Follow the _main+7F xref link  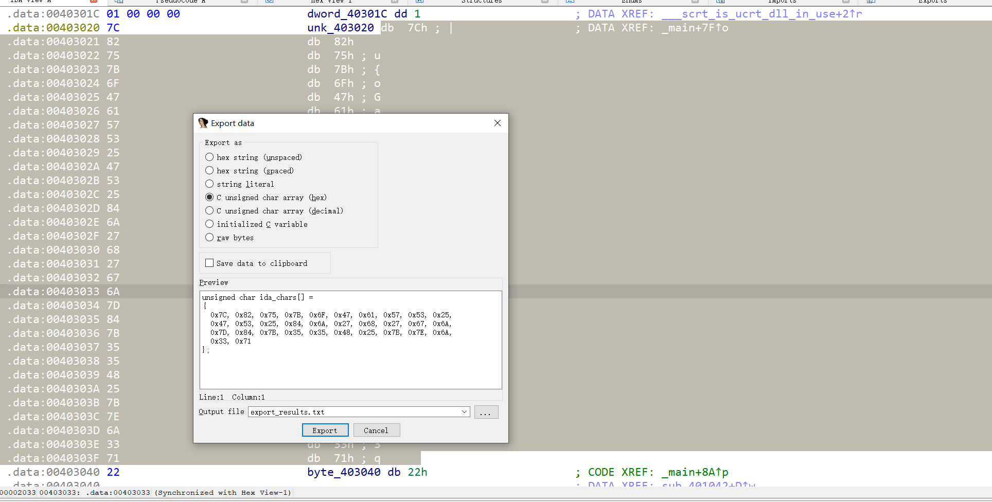[x=695, y=28]
